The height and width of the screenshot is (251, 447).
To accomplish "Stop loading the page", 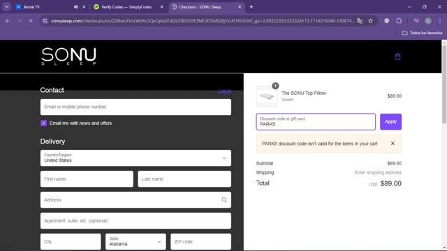I will [31, 21].
